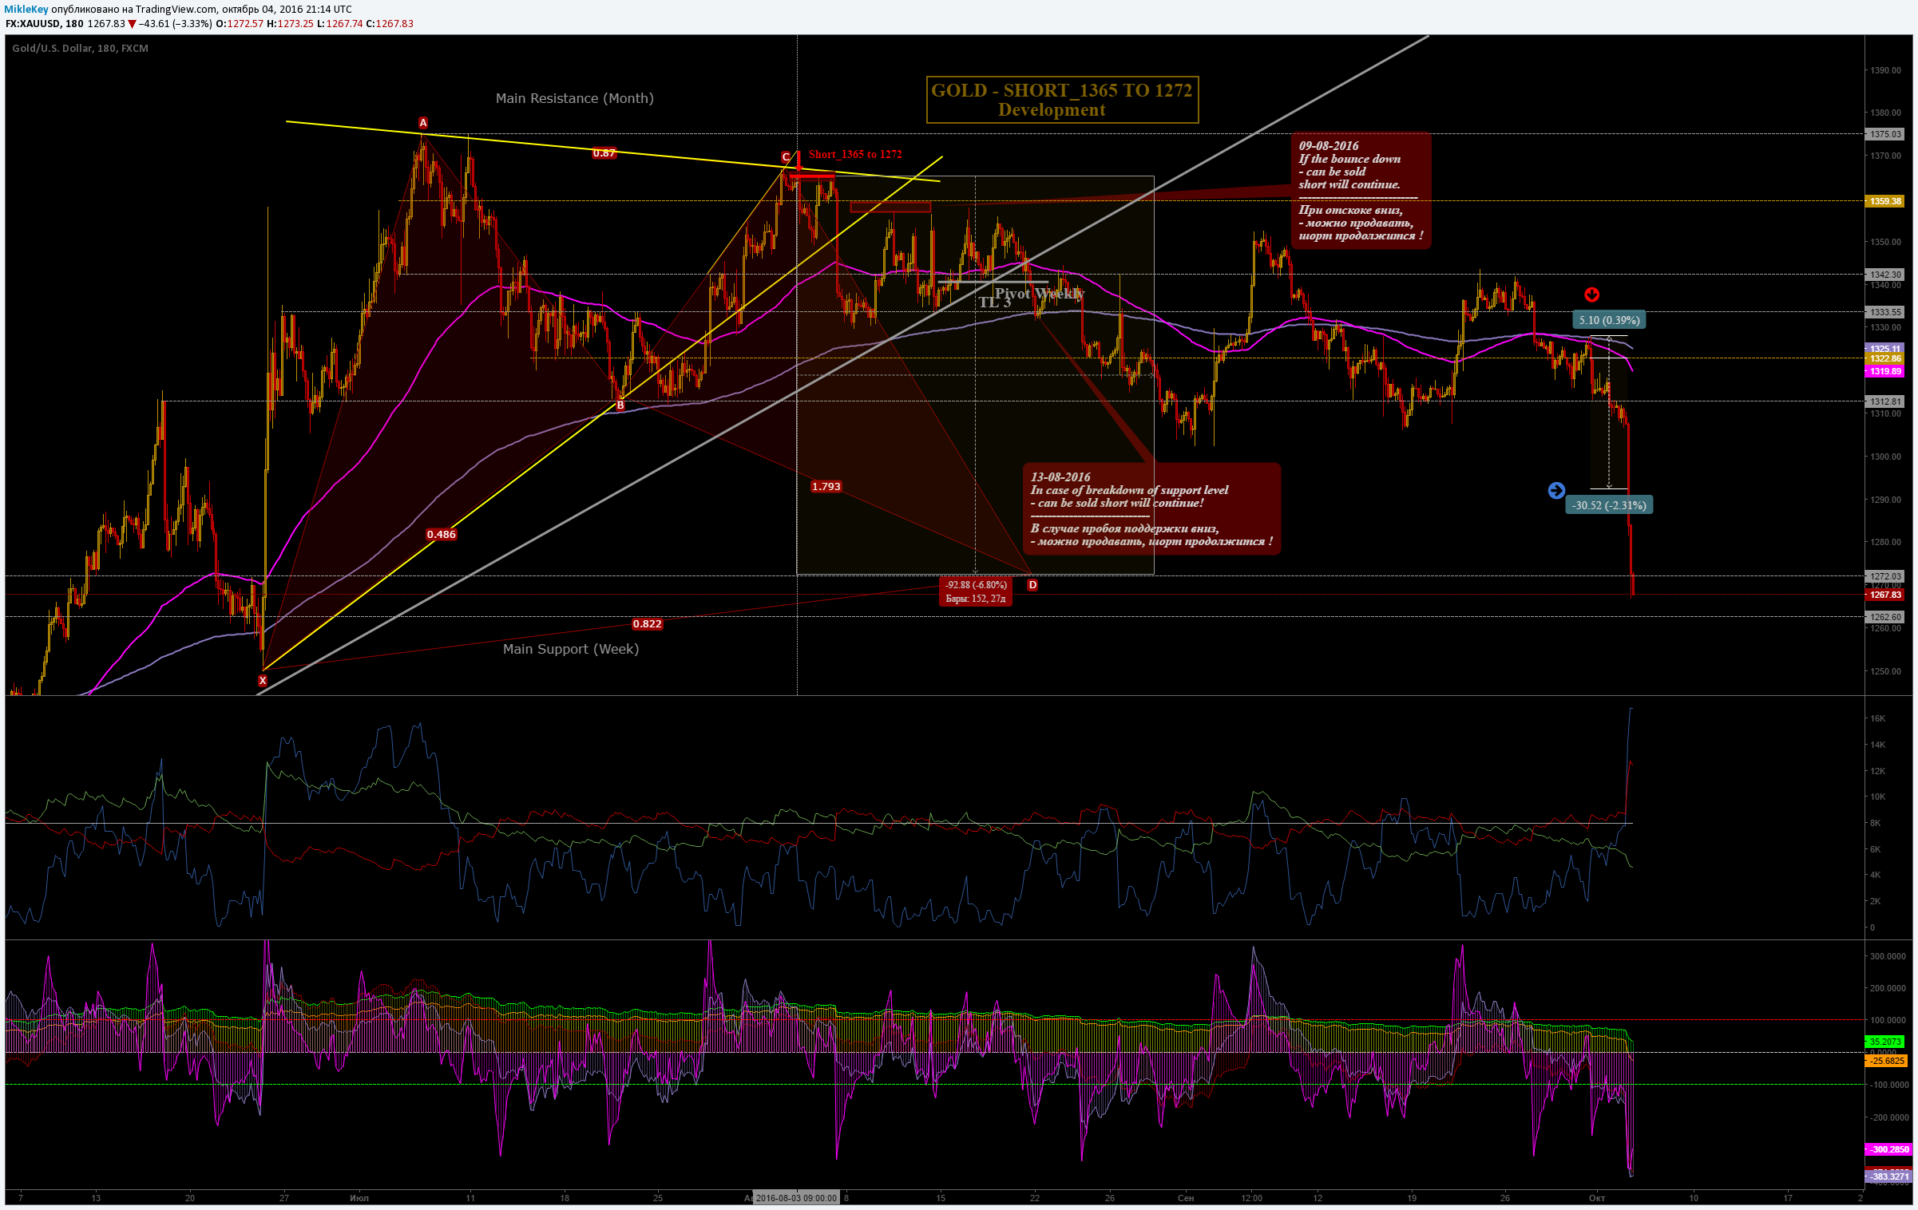The width and height of the screenshot is (1918, 1210).
Task: Click the 0.486 ratio label
Action: (442, 535)
